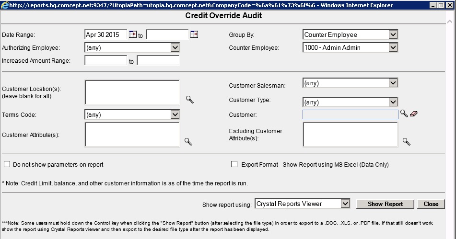
Task: Enable Do not show parameters on report
Action: (7, 164)
